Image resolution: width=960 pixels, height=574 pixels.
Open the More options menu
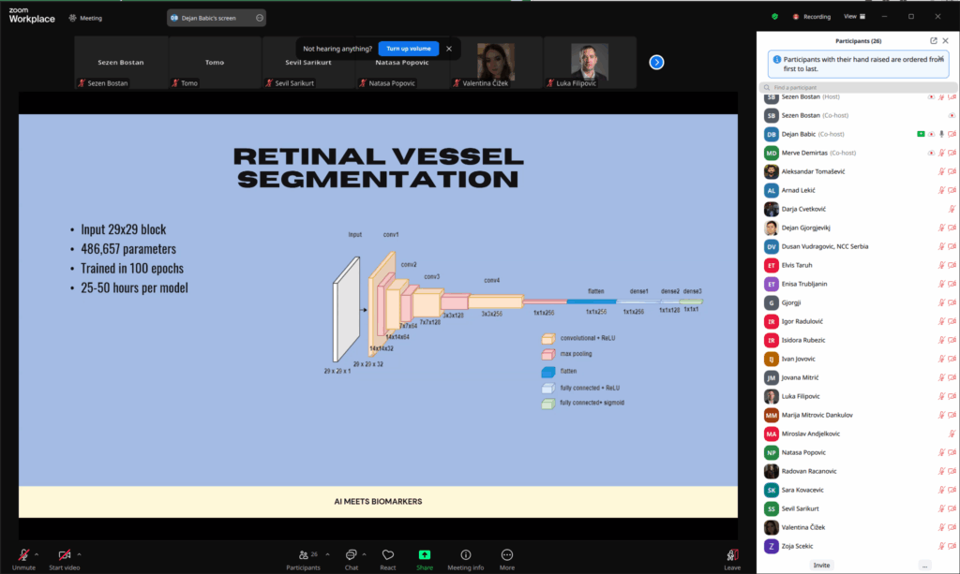pos(507,559)
